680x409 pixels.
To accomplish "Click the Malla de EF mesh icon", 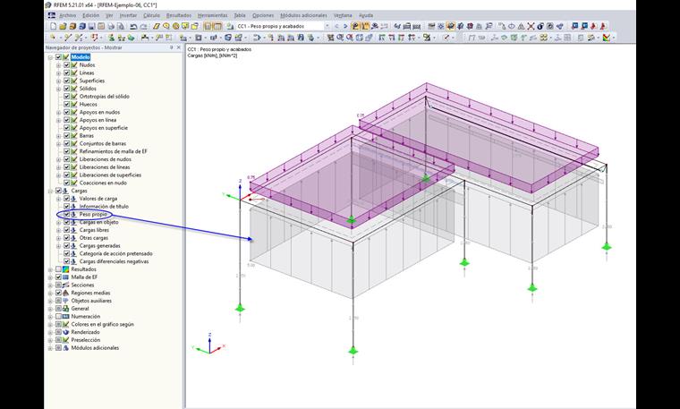I will [x=66, y=277].
